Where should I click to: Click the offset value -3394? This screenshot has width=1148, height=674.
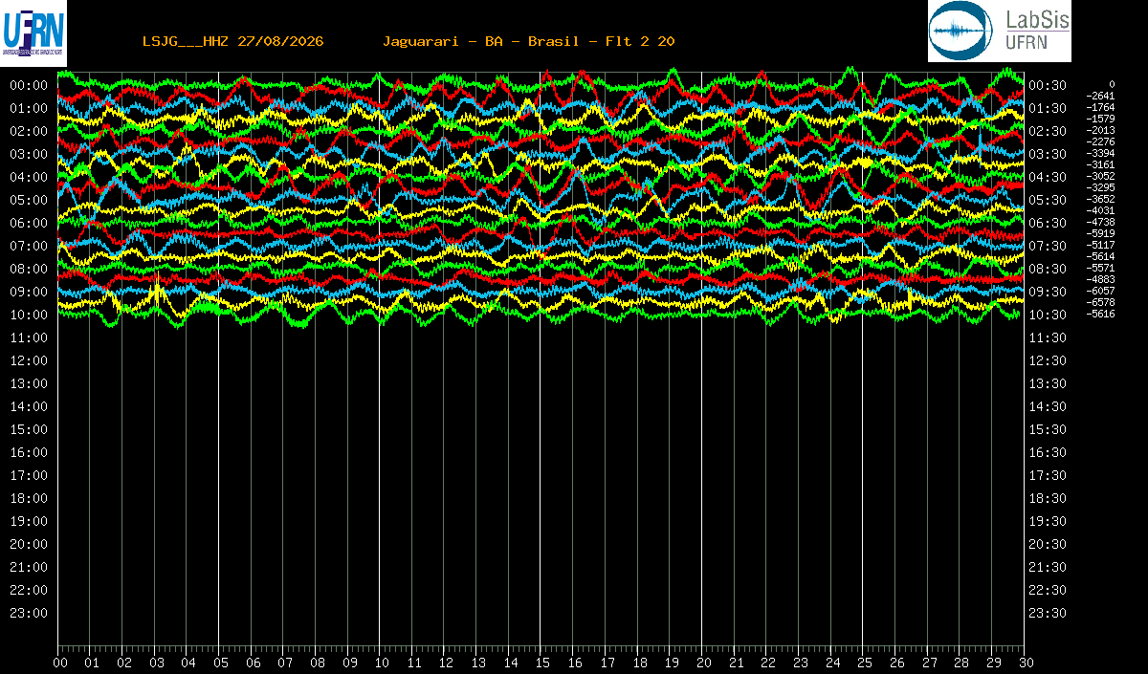pyautogui.click(x=1101, y=153)
